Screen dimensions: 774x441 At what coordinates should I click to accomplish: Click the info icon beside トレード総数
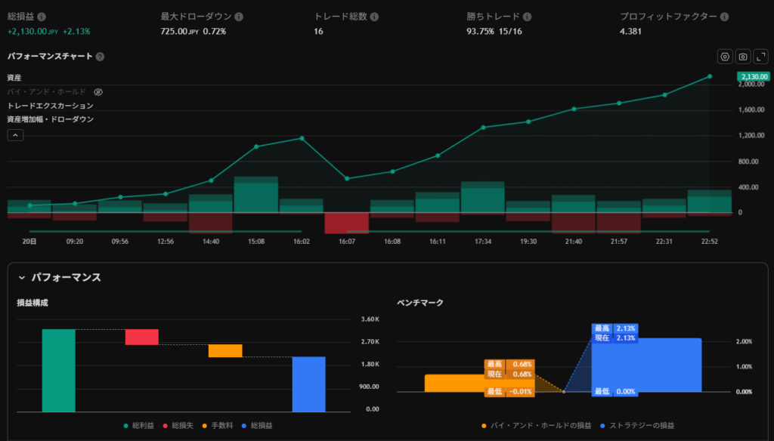375,17
